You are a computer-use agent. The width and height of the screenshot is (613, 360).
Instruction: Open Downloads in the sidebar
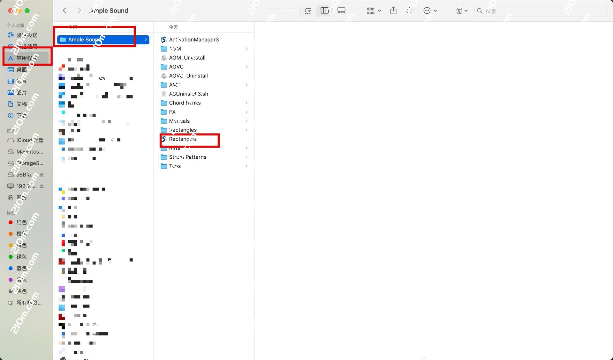point(27,115)
